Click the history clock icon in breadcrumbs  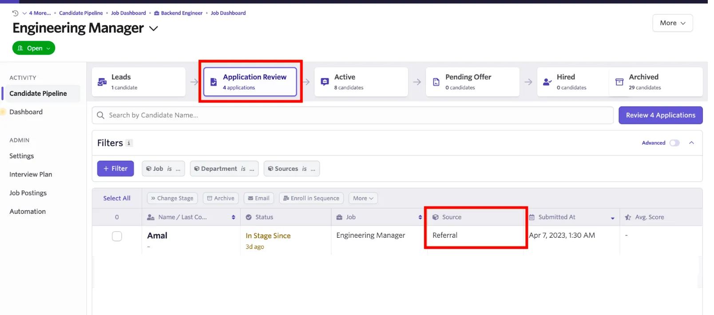[15, 13]
